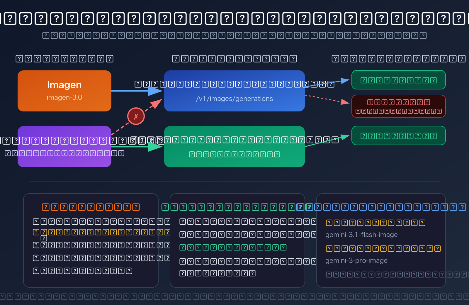Open the blue /v1/images/generations endpoint node
469x305 pixels.
pyautogui.click(x=235, y=91)
